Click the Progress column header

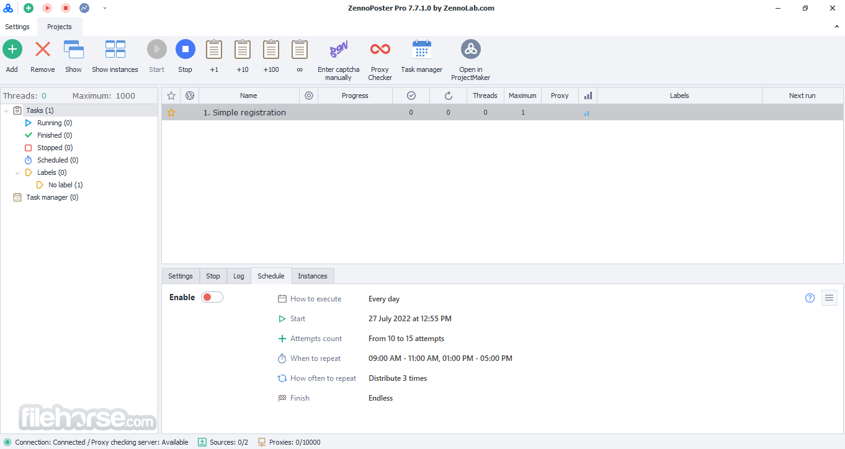point(355,96)
